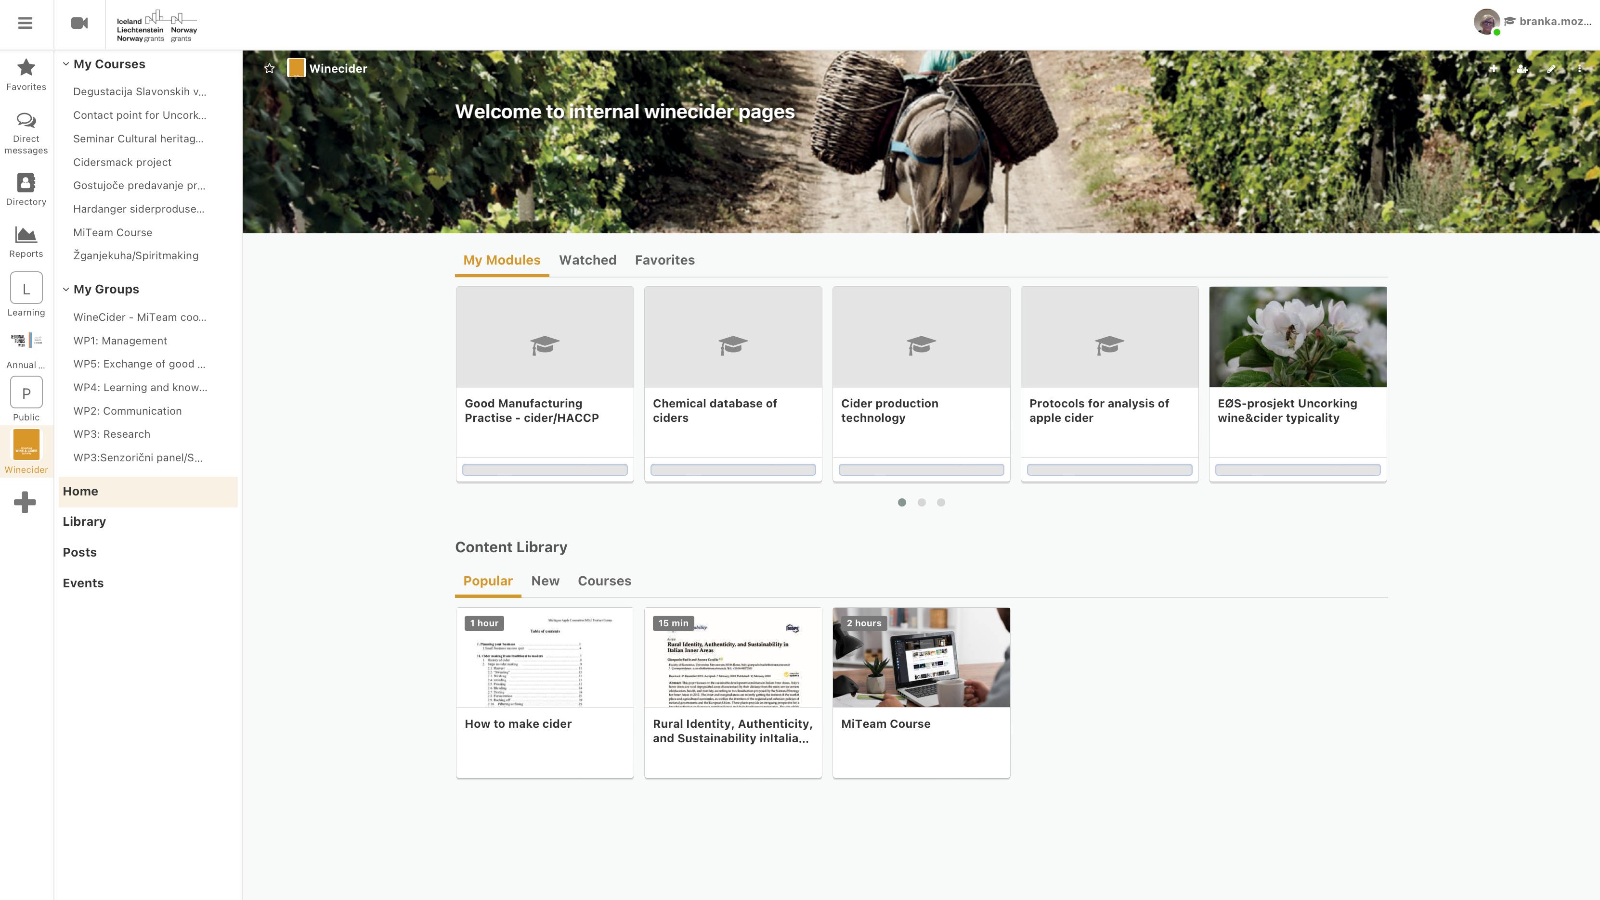Image resolution: width=1600 pixels, height=900 pixels.
Task: Collapse the My Groups section
Action: [66, 289]
